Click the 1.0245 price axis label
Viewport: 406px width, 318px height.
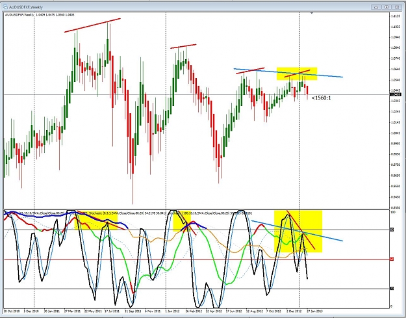(x=396, y=112)
